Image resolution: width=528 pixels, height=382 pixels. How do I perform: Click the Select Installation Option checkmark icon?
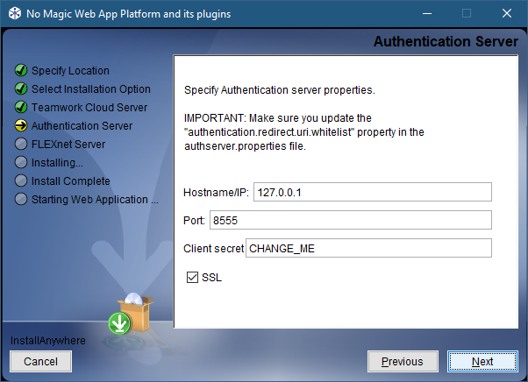[x=21, y=88]
